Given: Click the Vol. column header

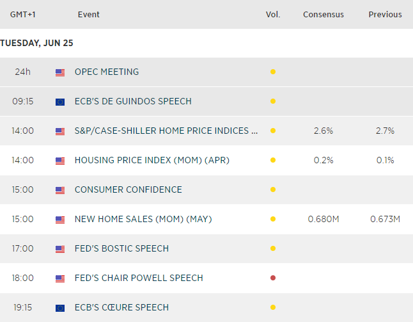Looking at the screenshot, I should [x=273, y=14].
